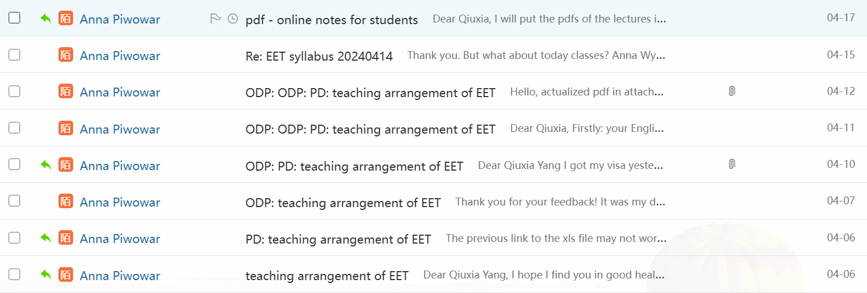Screen dimensions: 867x293
Task: Click the orange sender badge on the 04-07 email
Action: pos(66,202)
